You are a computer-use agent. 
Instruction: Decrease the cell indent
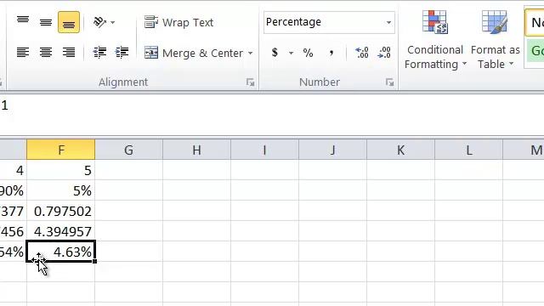click(x=99, y=53)
